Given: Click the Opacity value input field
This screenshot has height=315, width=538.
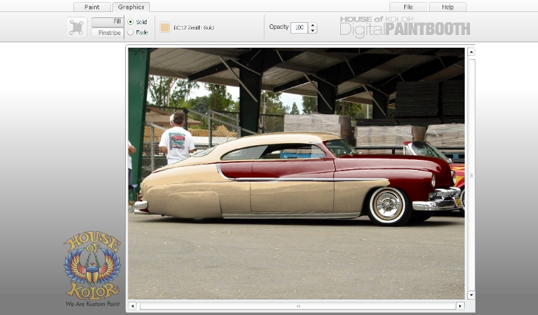Looking at the screenshot, I should (299, 28).
